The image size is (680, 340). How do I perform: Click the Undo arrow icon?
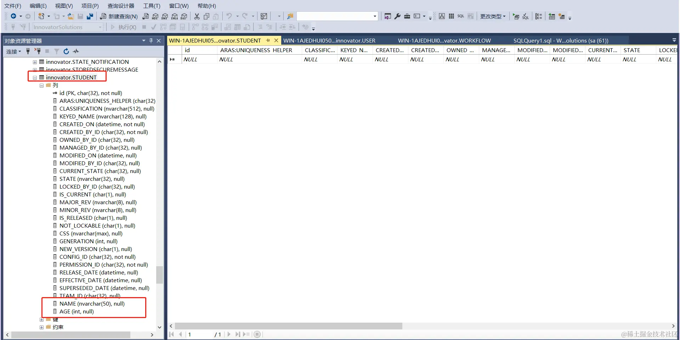229,16
